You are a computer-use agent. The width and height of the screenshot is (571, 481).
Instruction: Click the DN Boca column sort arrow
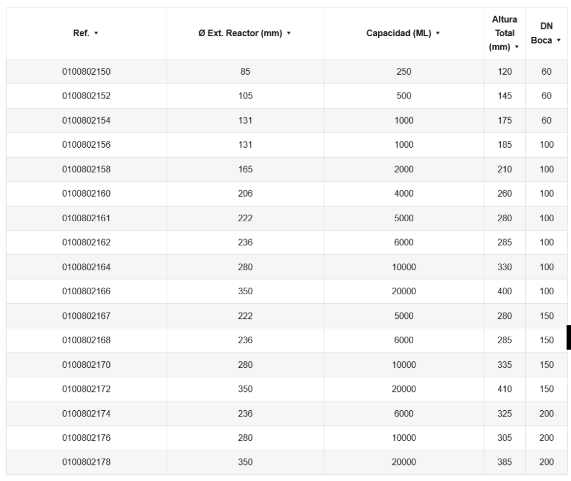(559, 41)
